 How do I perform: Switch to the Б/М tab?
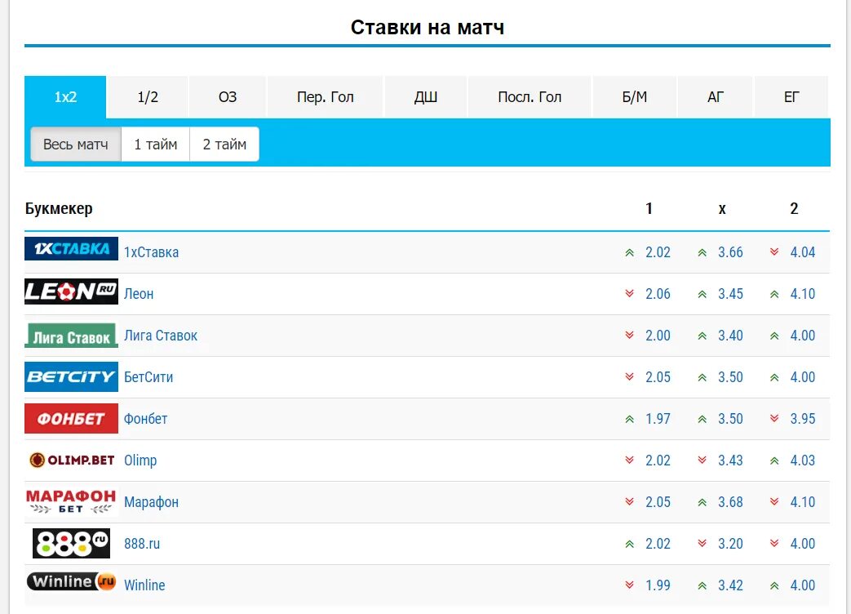(635, 97)
